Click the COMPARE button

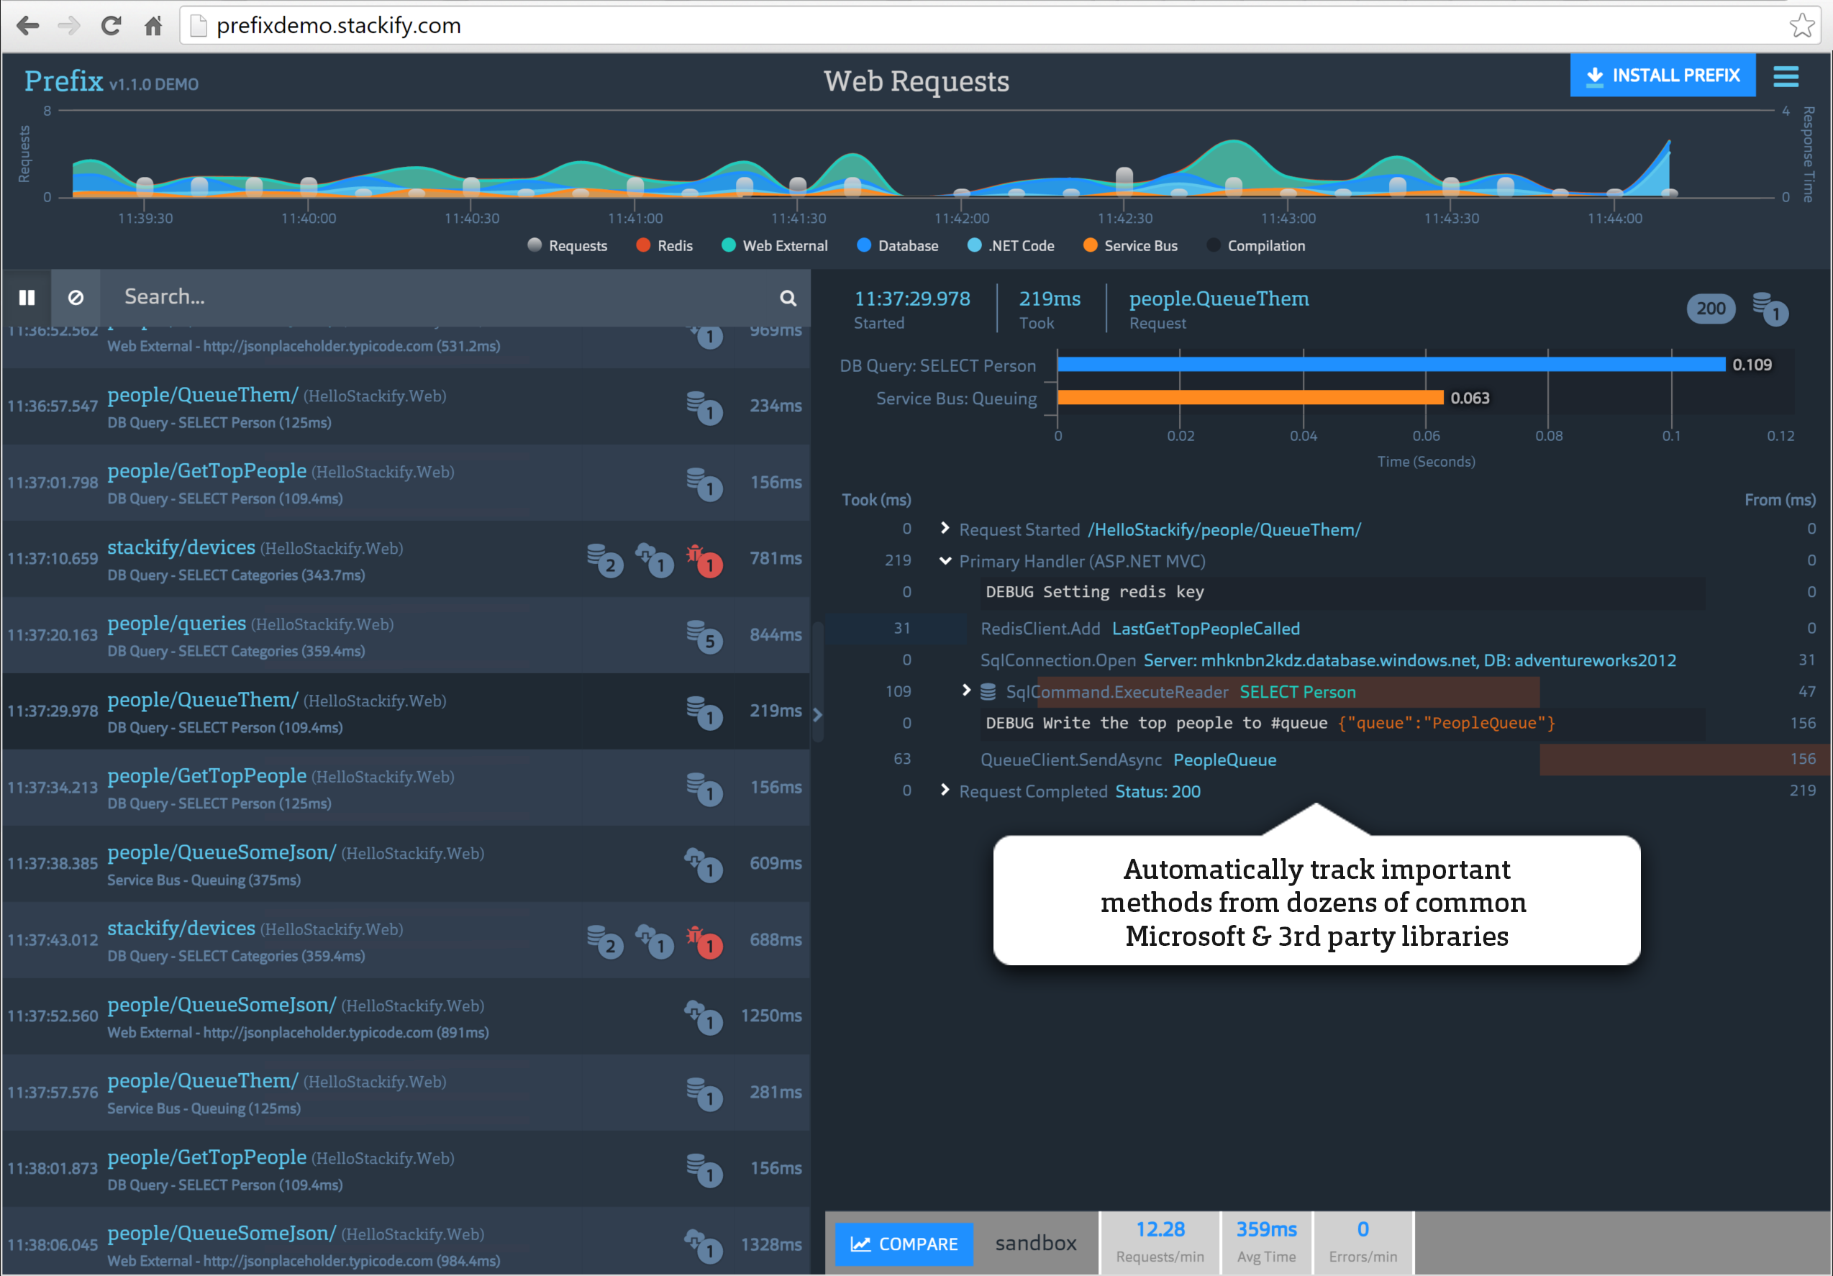[x=904, y=1244]
